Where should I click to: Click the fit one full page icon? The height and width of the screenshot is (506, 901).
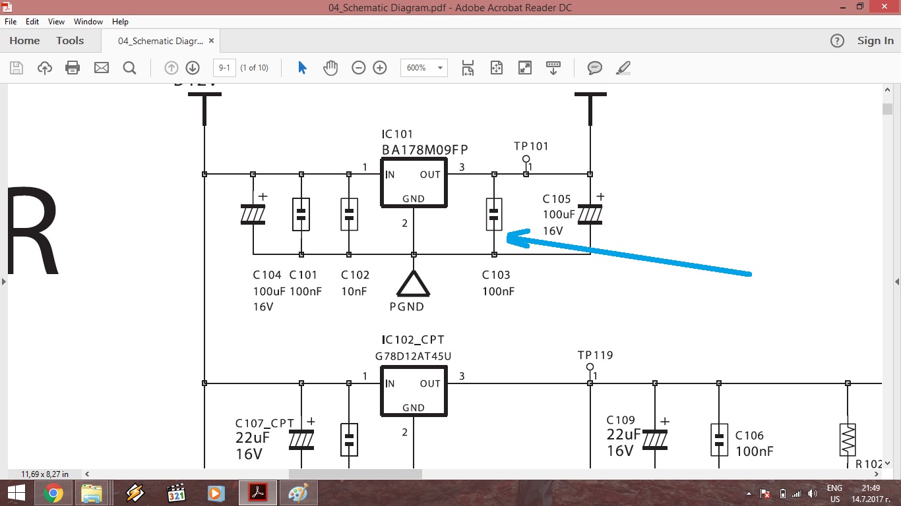[x=497, y=68]
